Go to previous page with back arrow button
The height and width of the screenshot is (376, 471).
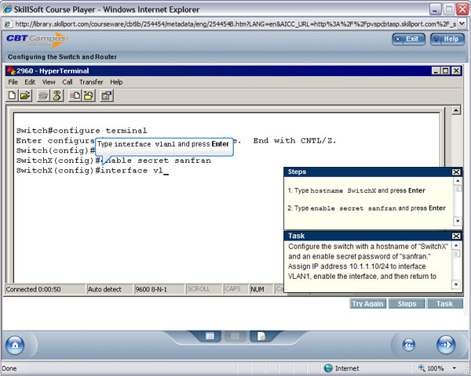[x=408, y=345]
